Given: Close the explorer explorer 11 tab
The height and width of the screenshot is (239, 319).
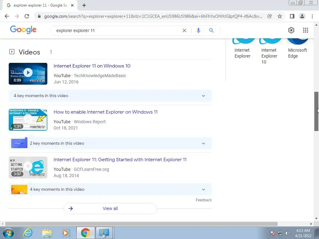Looking at the screenshot, I should [x=72, y=6].
